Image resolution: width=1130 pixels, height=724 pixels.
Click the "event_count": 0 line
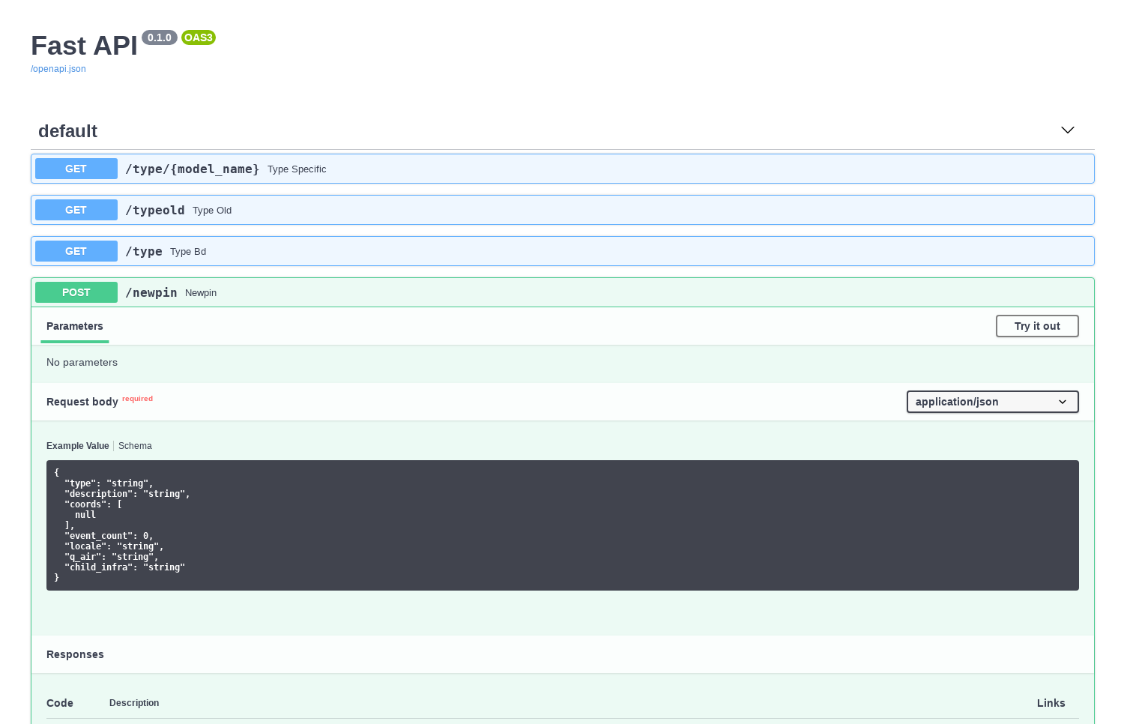click(x=109, y=536)
